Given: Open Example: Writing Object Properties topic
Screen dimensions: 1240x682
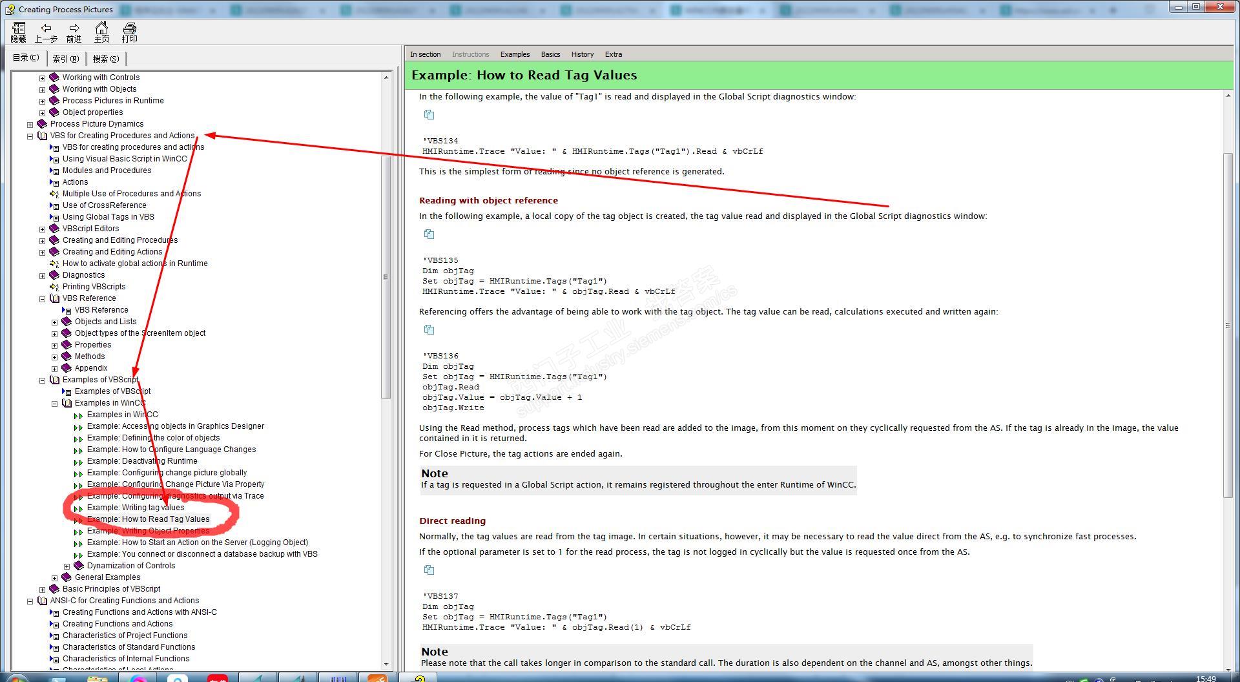Looking at the screenshot, I should point(148,531).
